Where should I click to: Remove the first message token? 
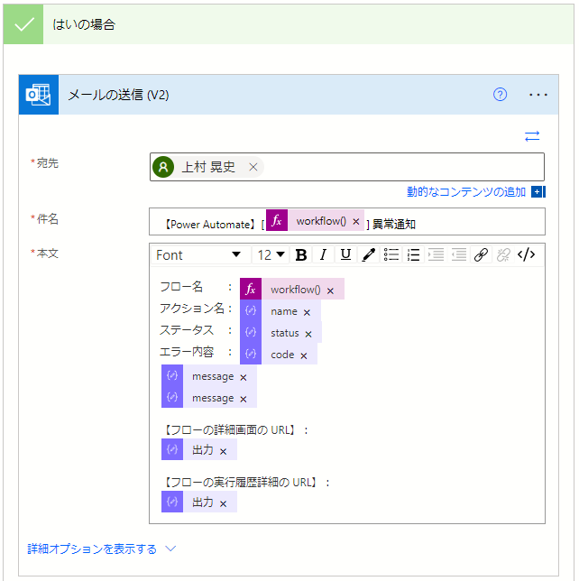point(243,378)
